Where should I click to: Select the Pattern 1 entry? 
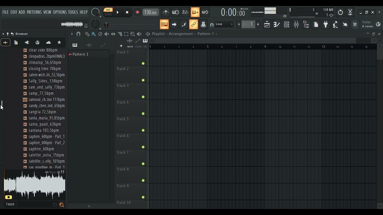click(80, 54)
